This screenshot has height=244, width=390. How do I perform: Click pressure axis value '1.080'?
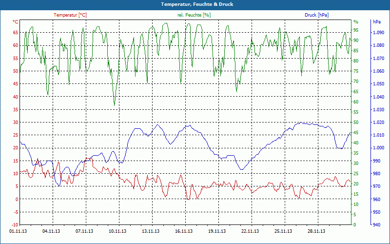tap(379, 45)
